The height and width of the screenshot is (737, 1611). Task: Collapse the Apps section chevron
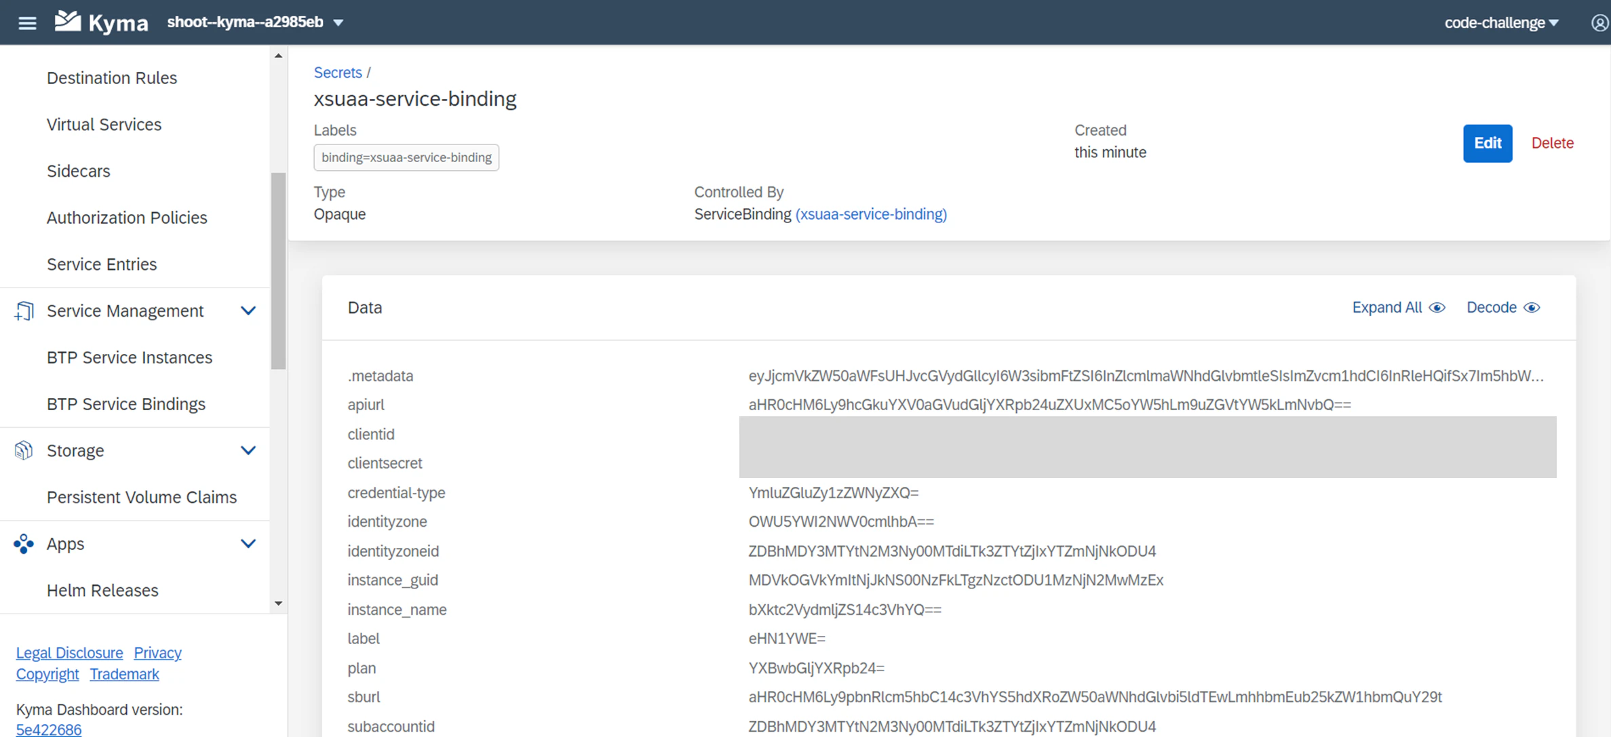(x=248, y=544)
